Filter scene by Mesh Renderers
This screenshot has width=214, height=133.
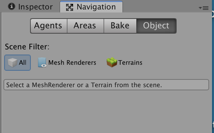click(67, 63)
